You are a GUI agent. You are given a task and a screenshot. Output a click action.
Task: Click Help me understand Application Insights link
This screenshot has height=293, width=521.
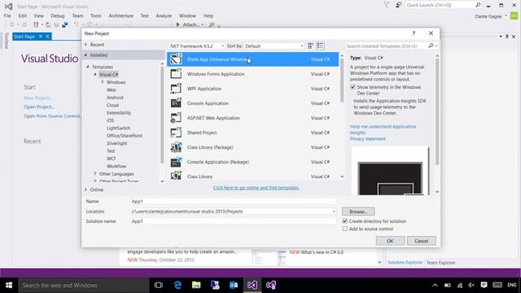tap(383, 129)
